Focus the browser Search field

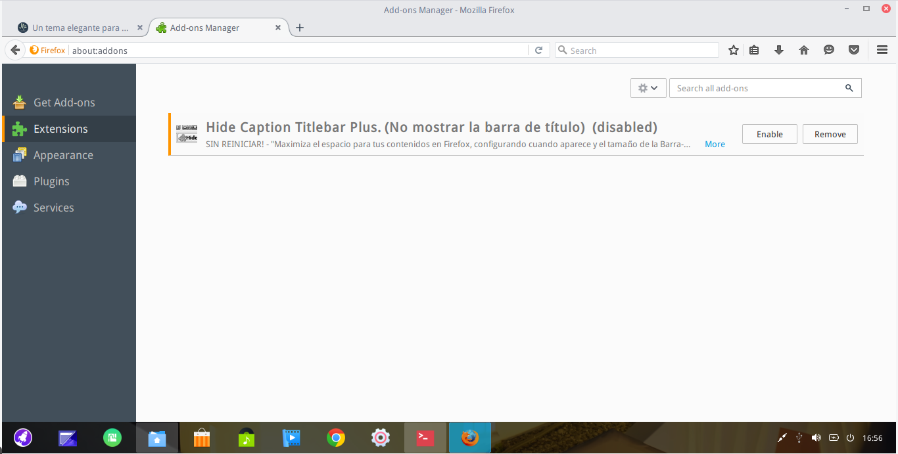[637, 51]
